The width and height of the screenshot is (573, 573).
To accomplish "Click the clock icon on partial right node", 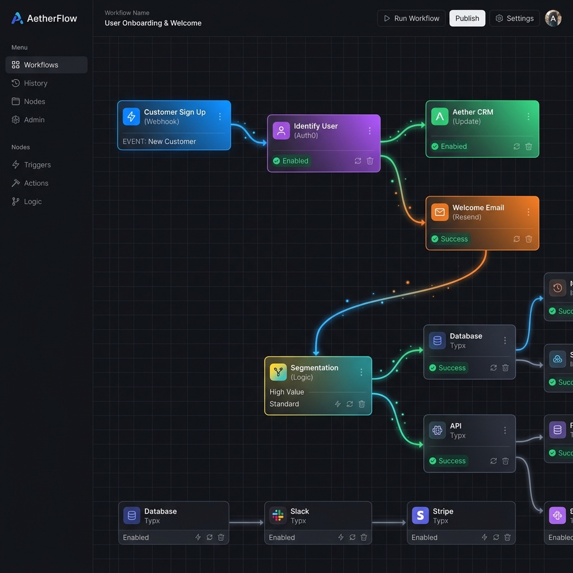I will [x=557, y=288].
